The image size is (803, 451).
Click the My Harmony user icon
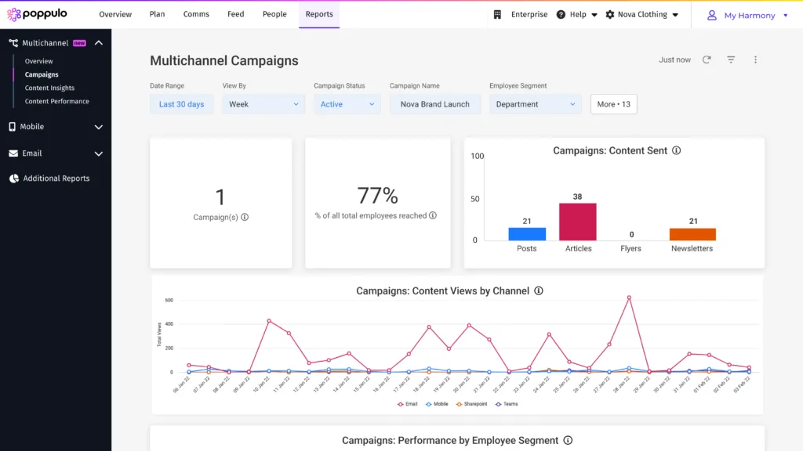point(712,14)
